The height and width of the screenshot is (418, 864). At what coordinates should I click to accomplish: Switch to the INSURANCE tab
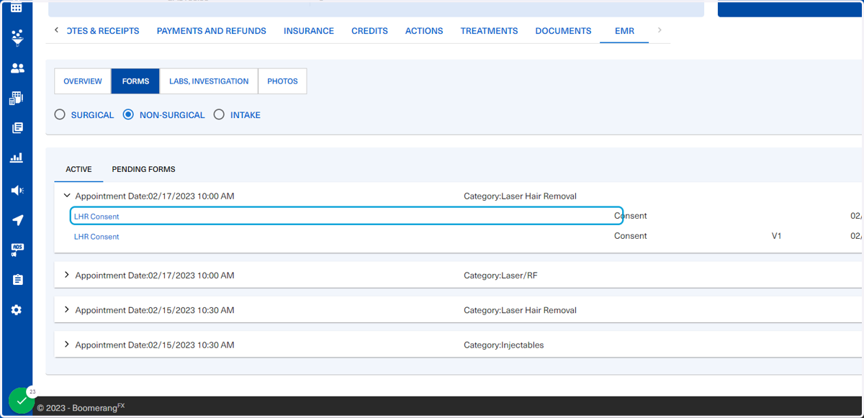(309, 31)
